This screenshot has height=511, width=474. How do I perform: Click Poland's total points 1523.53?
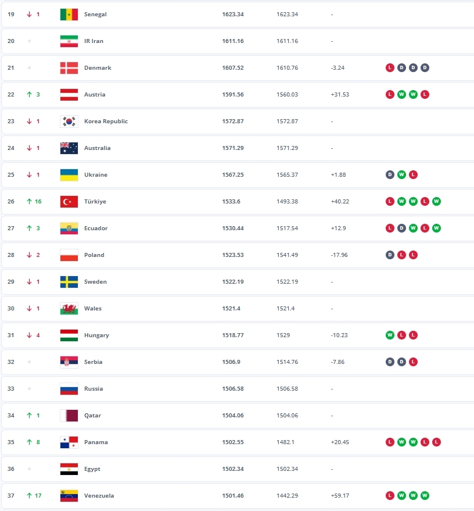(233, 255)
